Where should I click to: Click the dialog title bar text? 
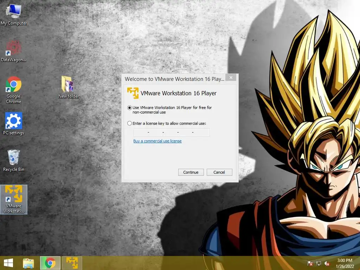(174, 79)
